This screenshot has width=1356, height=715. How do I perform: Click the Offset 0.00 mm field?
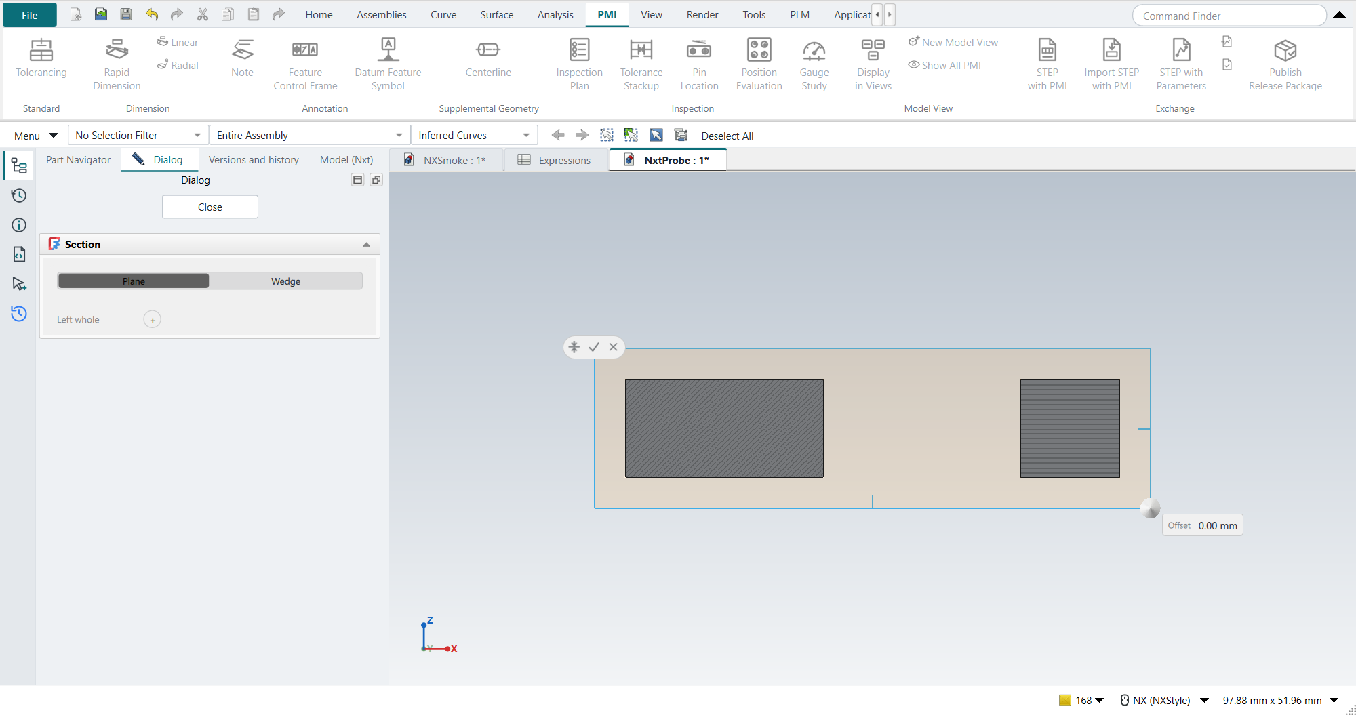(1203, 525)
